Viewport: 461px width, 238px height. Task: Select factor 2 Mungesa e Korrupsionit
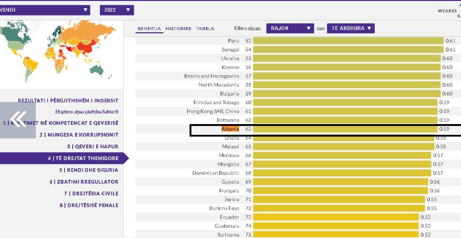click(79, 135)
